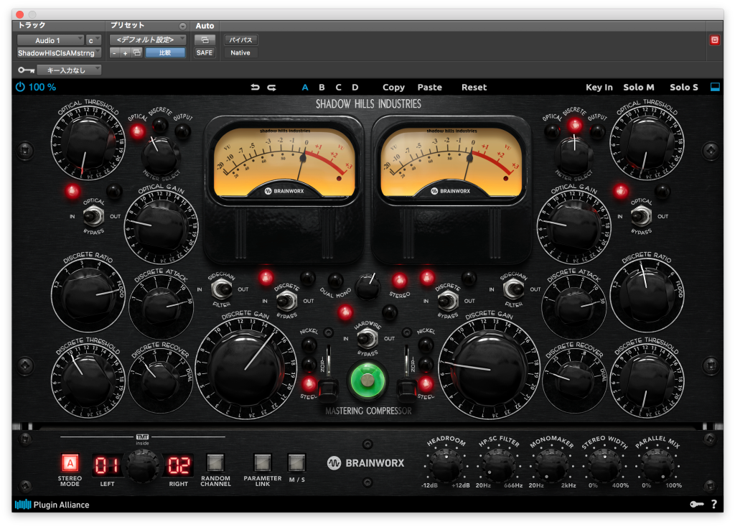
Task: Redo change with the forward arrow
Action: (x=271, y=87)
